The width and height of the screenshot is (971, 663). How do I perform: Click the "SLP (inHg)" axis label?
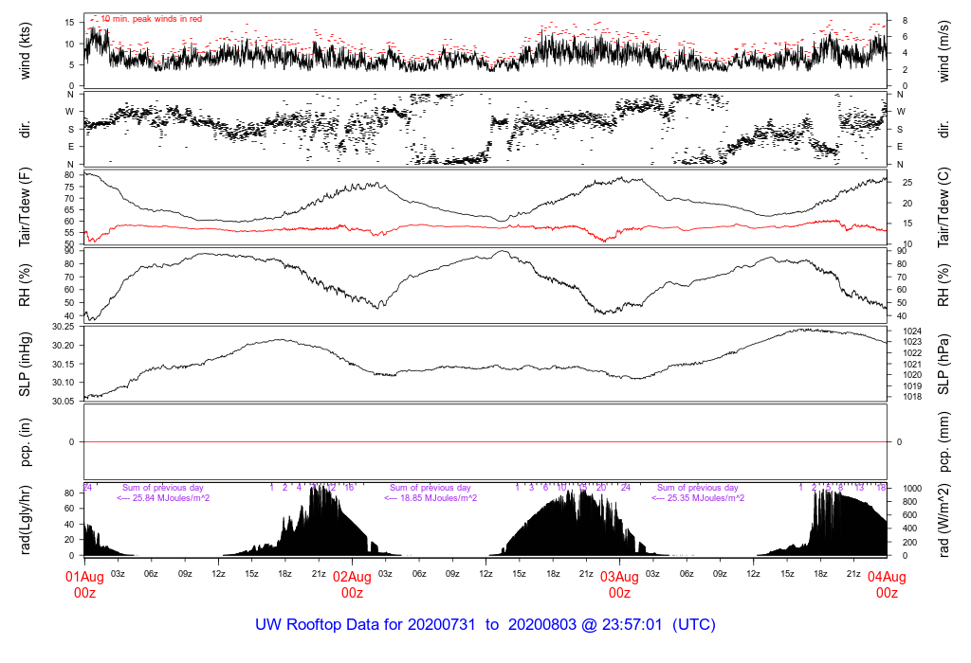click(x=27, y=365)
